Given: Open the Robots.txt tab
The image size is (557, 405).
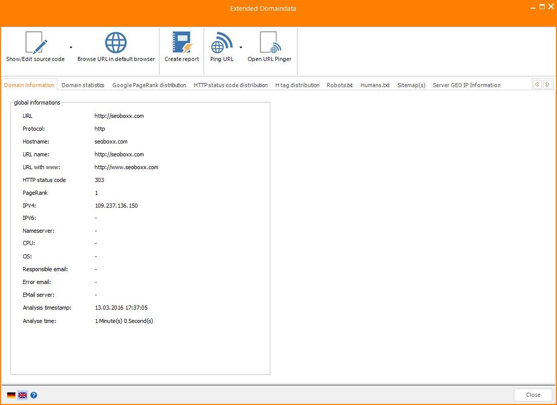Looking at the screenshot, I should pos(340,85).
